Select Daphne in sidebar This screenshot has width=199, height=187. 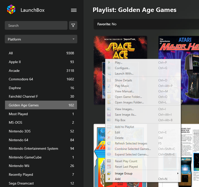[x=41, y=88]
